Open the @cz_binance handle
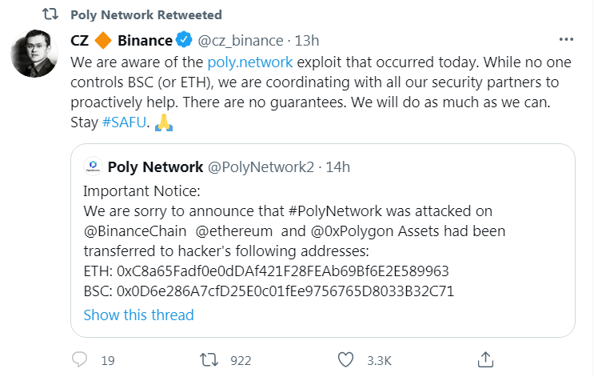 coord(240,40)
